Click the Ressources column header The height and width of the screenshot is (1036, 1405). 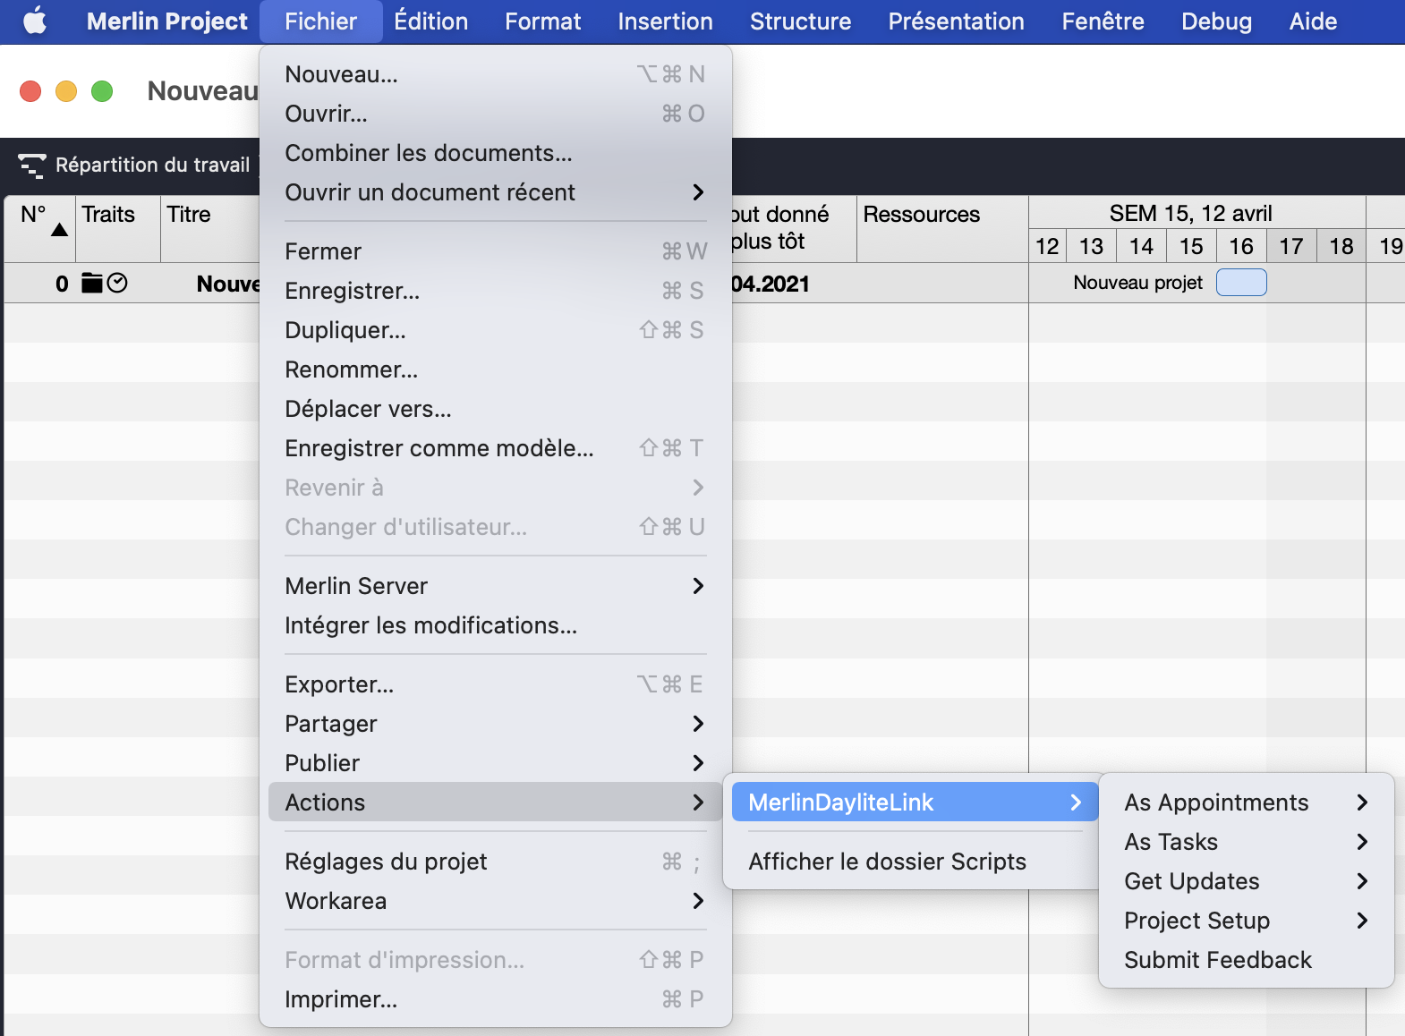922,215
